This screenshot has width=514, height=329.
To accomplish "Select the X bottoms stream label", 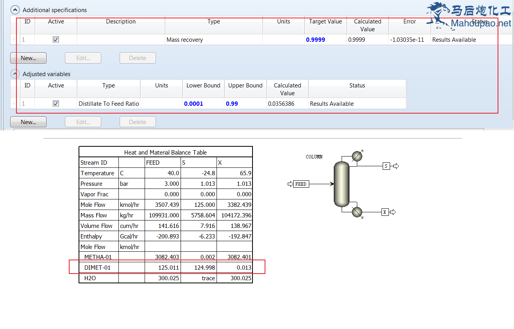I will click(x=385, y=212).
